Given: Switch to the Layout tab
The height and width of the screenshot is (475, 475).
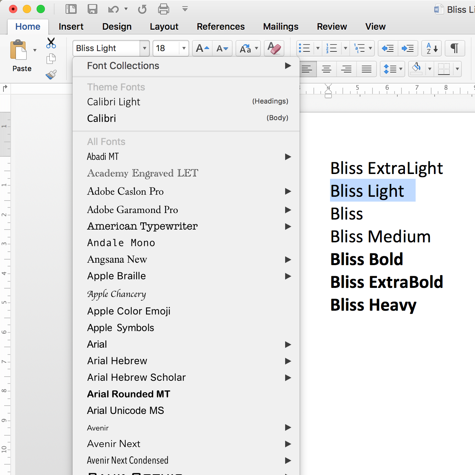Looking at the screenshot, I should click(x=164, y=27).
